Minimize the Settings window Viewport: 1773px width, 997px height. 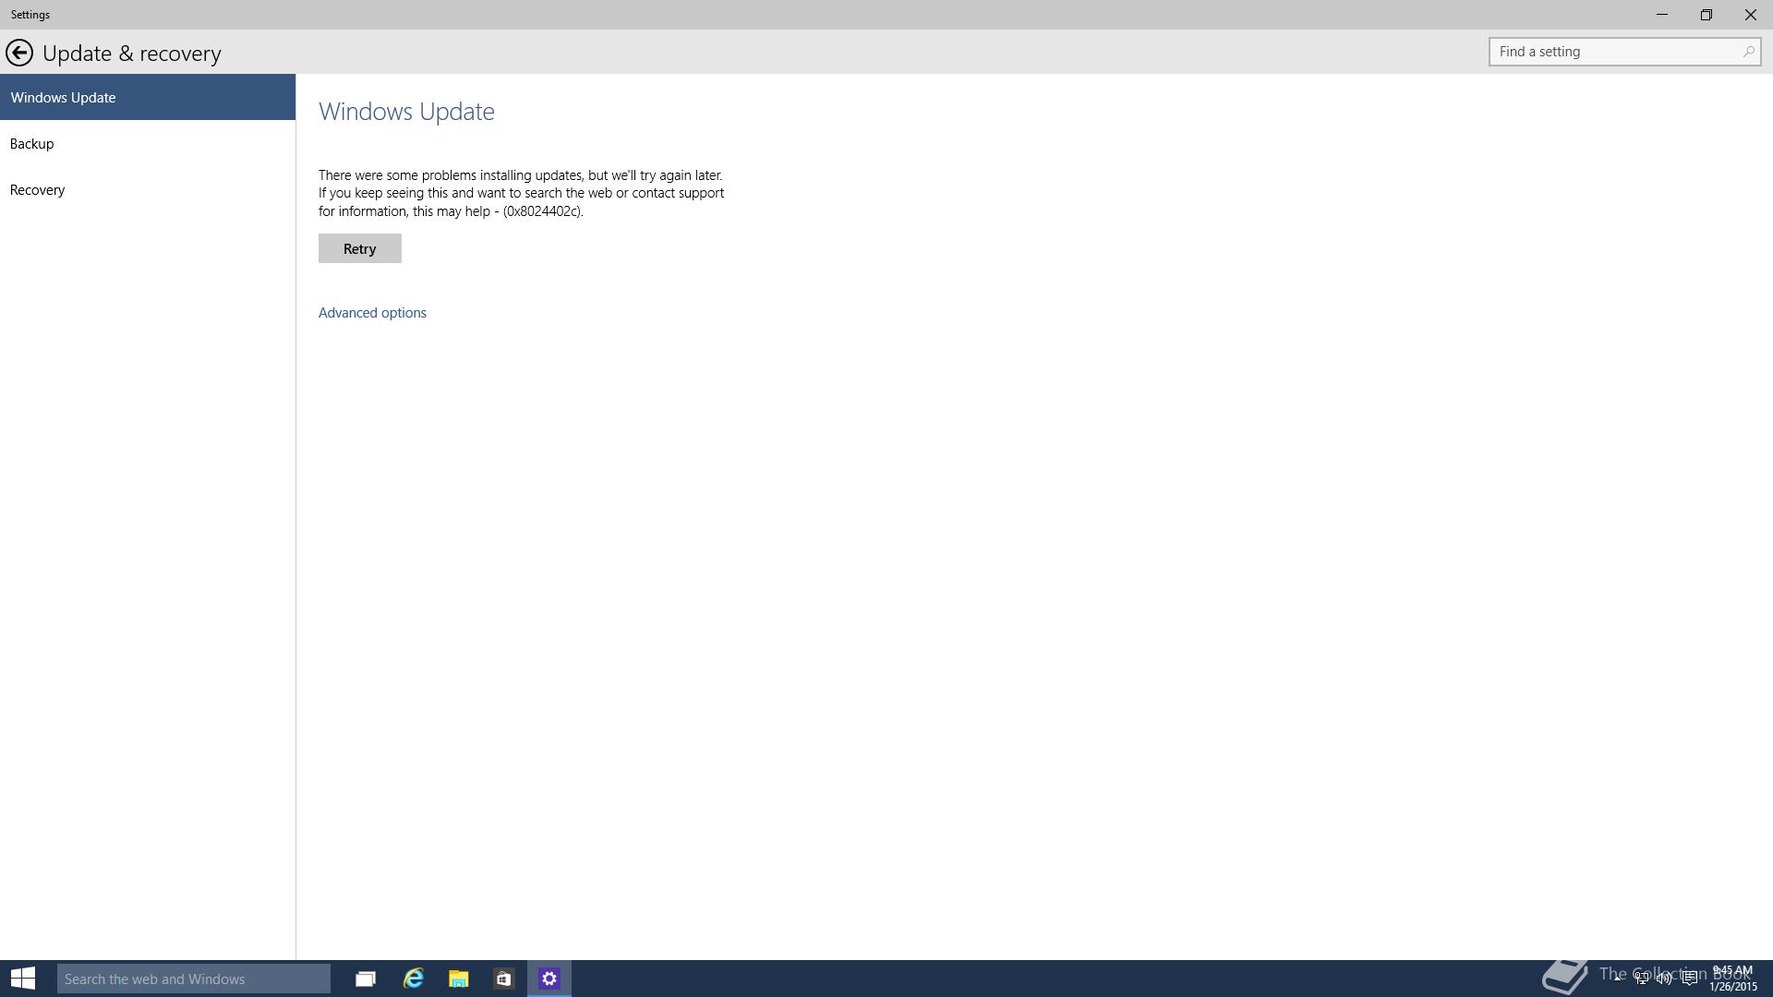[x=1662, y=15]
